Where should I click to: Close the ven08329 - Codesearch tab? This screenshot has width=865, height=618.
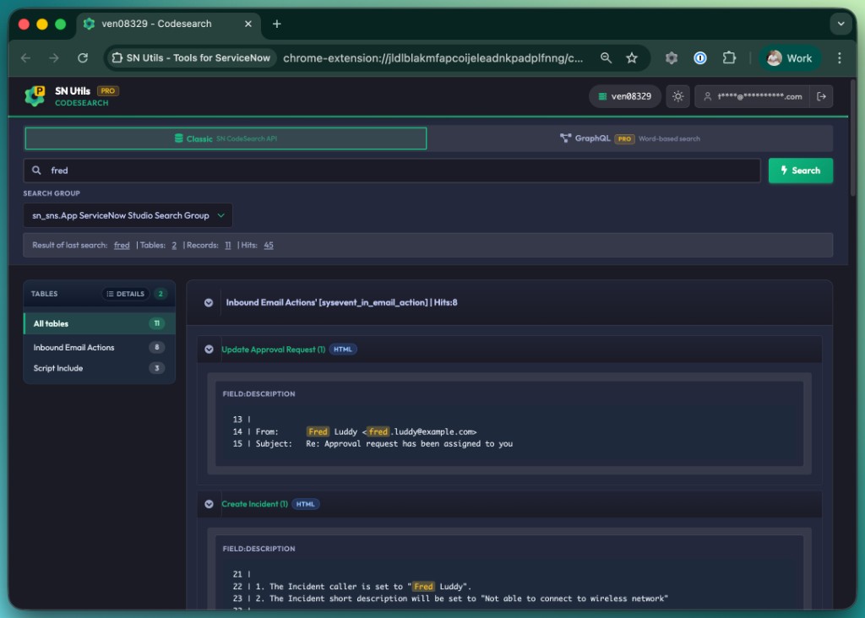click(x=248, y=24)
